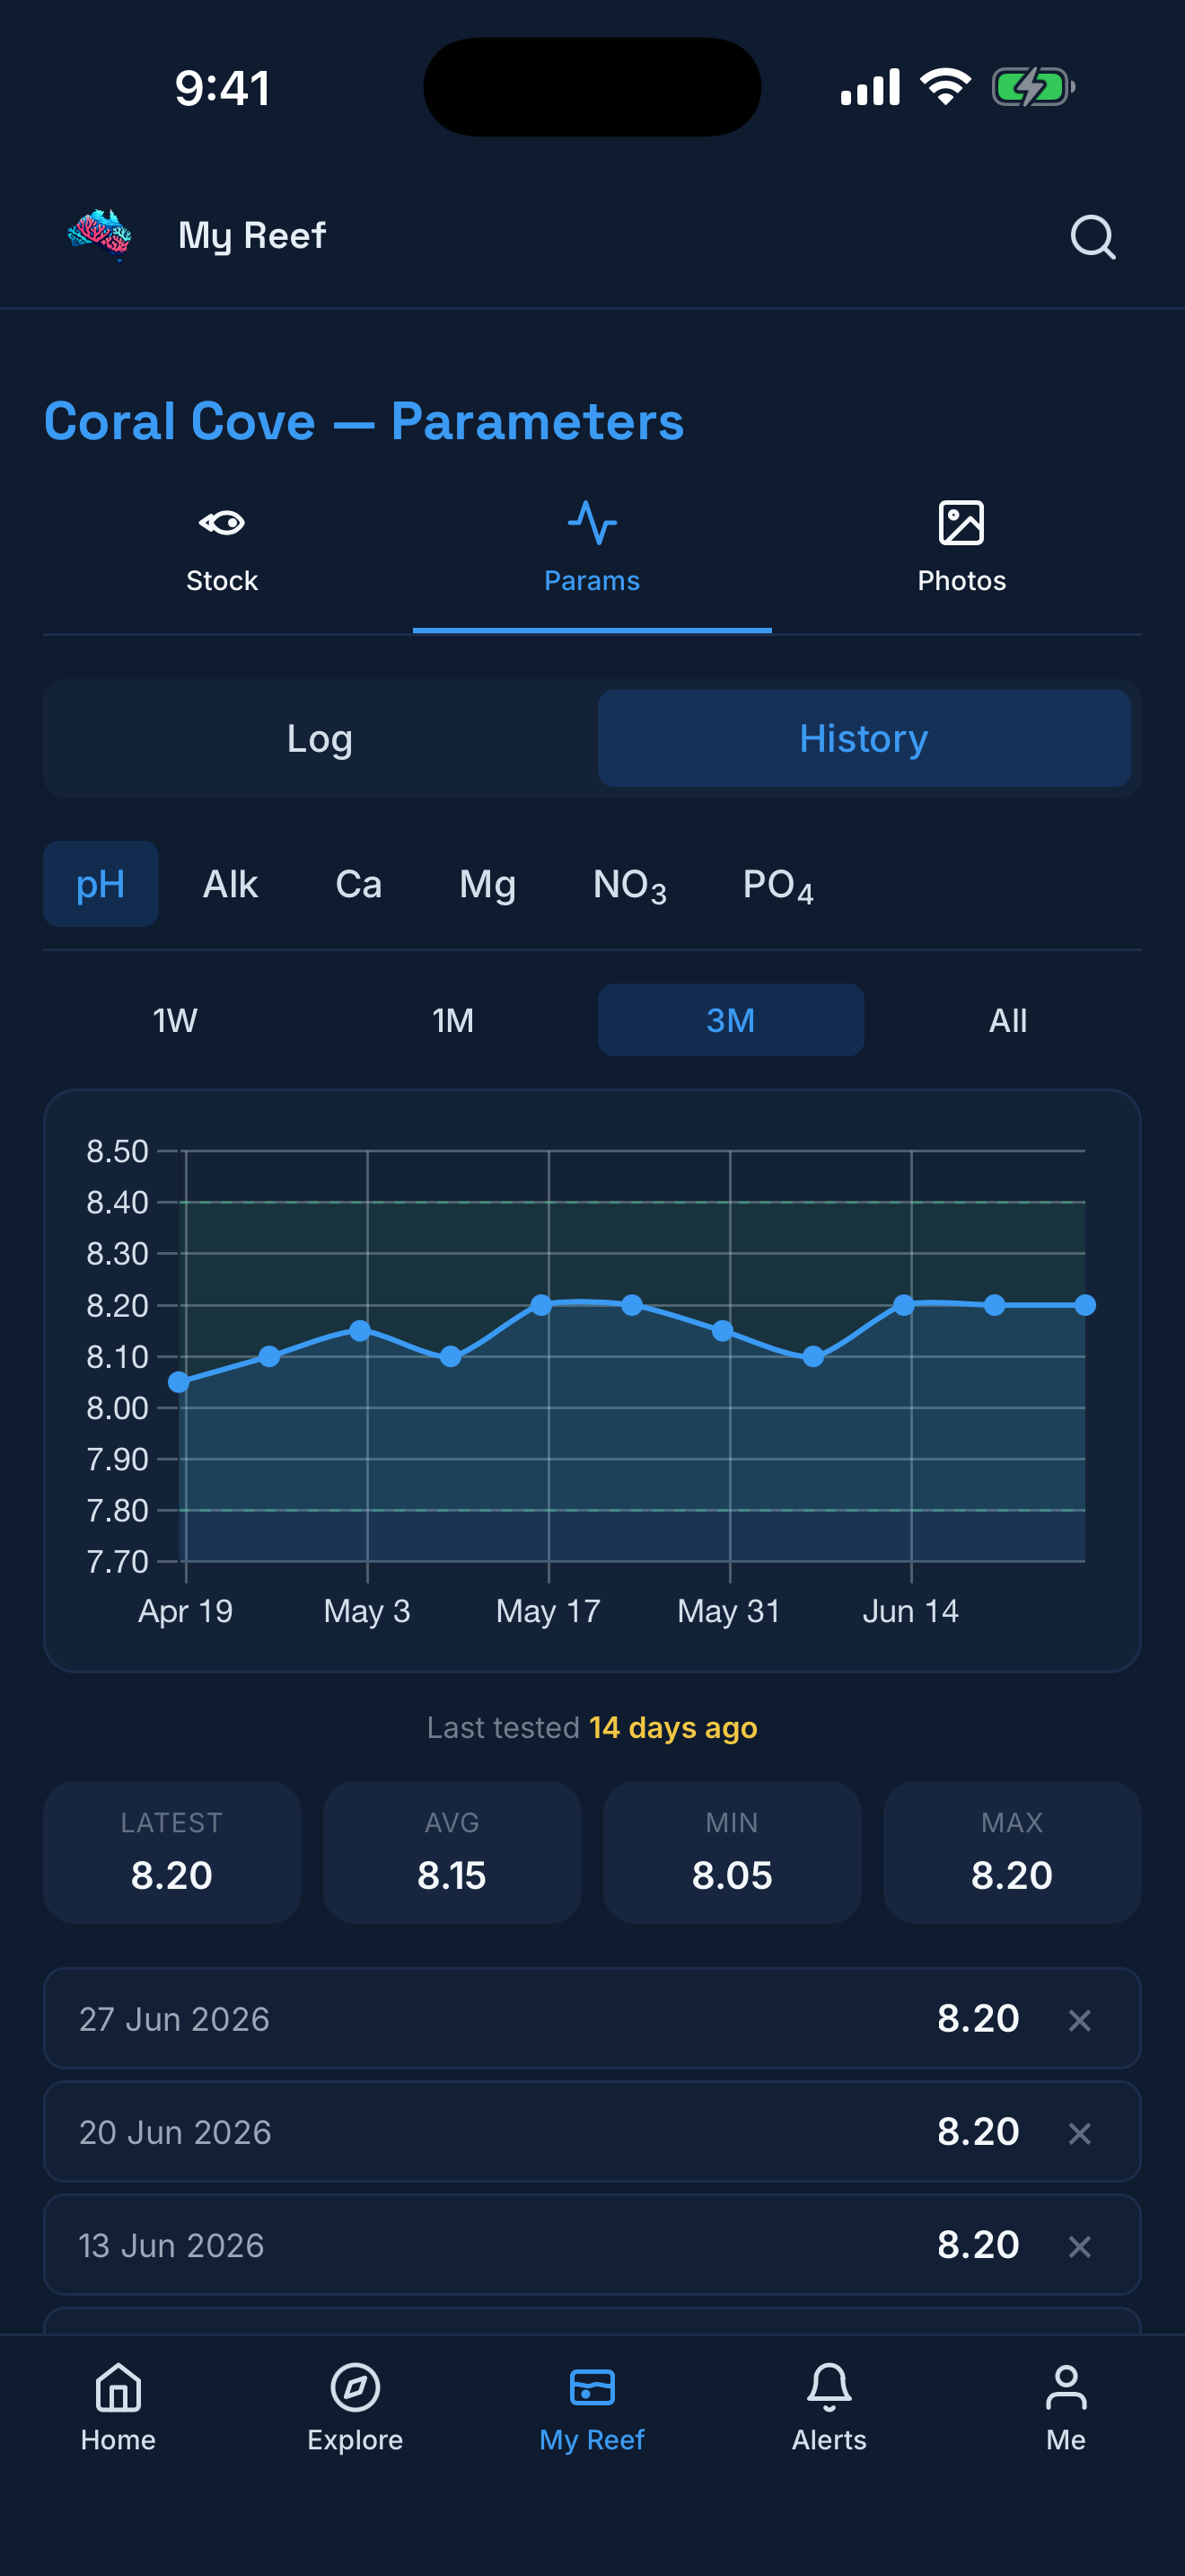Open the Me profile tab

pos(1066,2407)
